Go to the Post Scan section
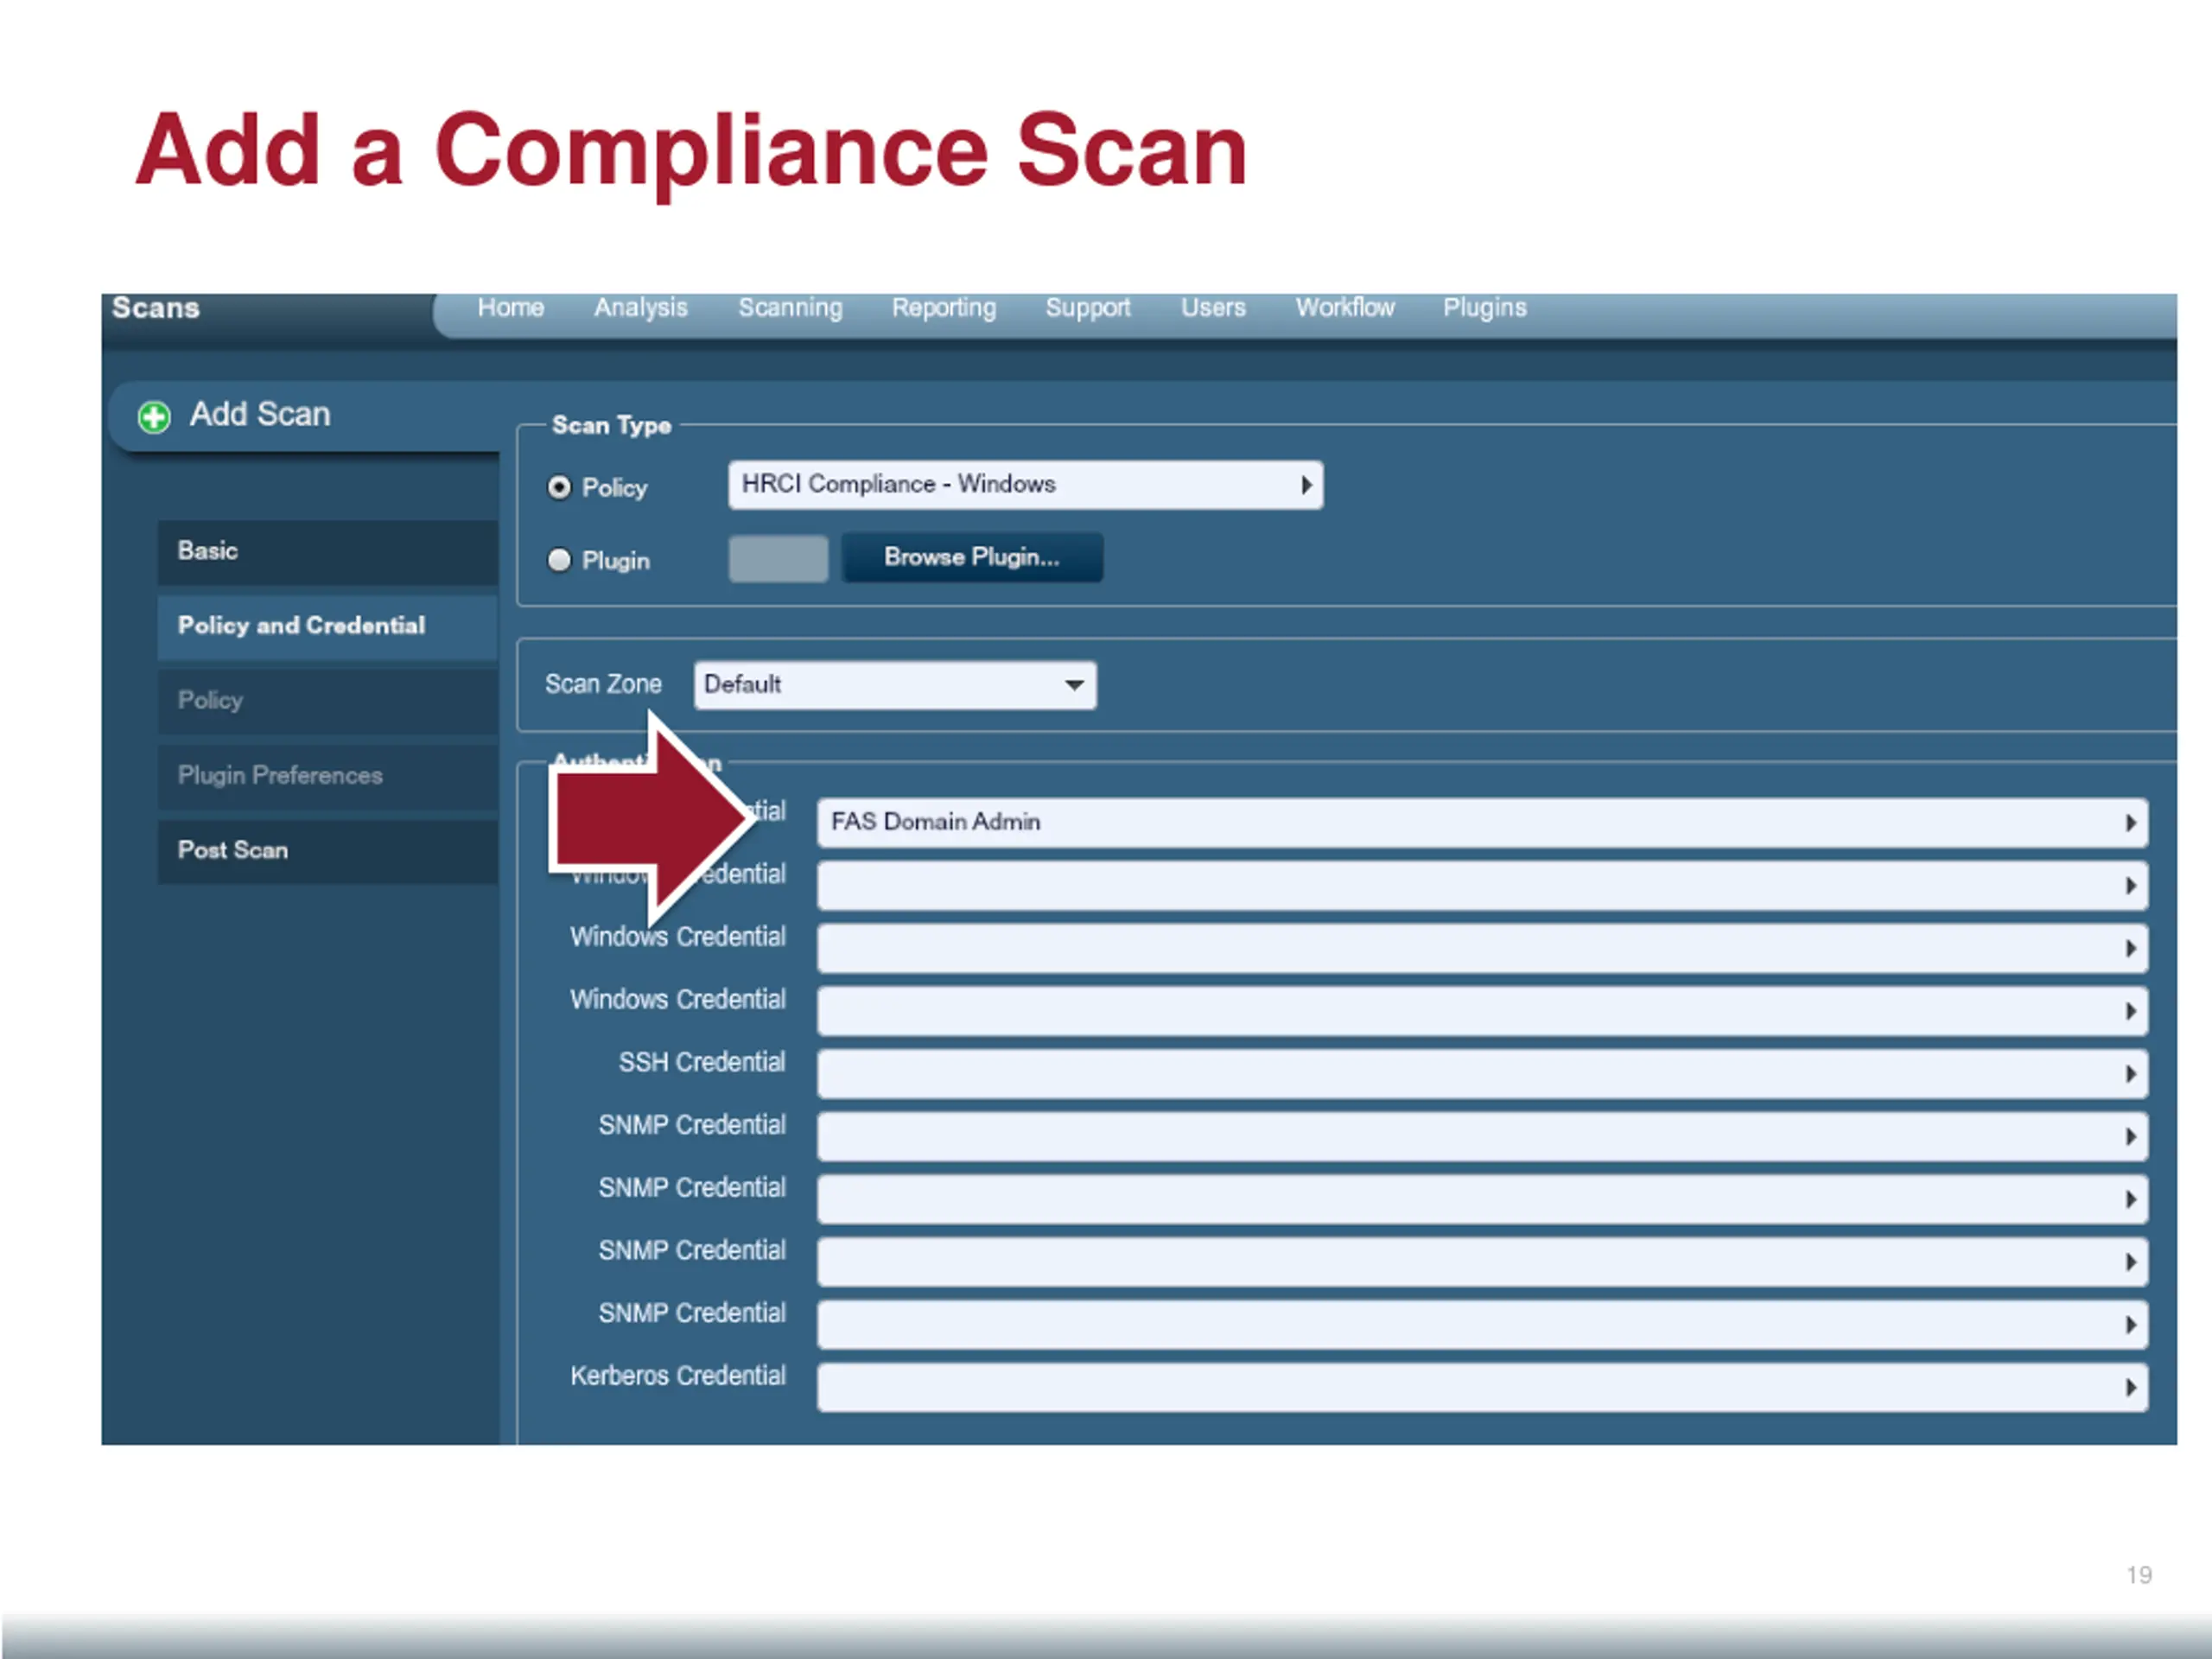Image resolution: width=2212 pixels, height=1659 pixels. click(328, 851)
